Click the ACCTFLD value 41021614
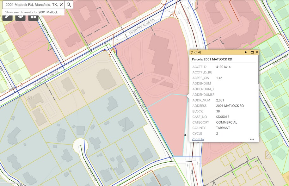 pyautogui.click(x=223, y=67)
